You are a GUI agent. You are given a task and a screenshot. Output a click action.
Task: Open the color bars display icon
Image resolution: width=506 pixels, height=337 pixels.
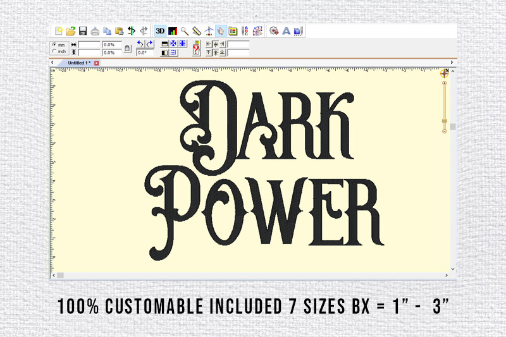pos(173,31)
